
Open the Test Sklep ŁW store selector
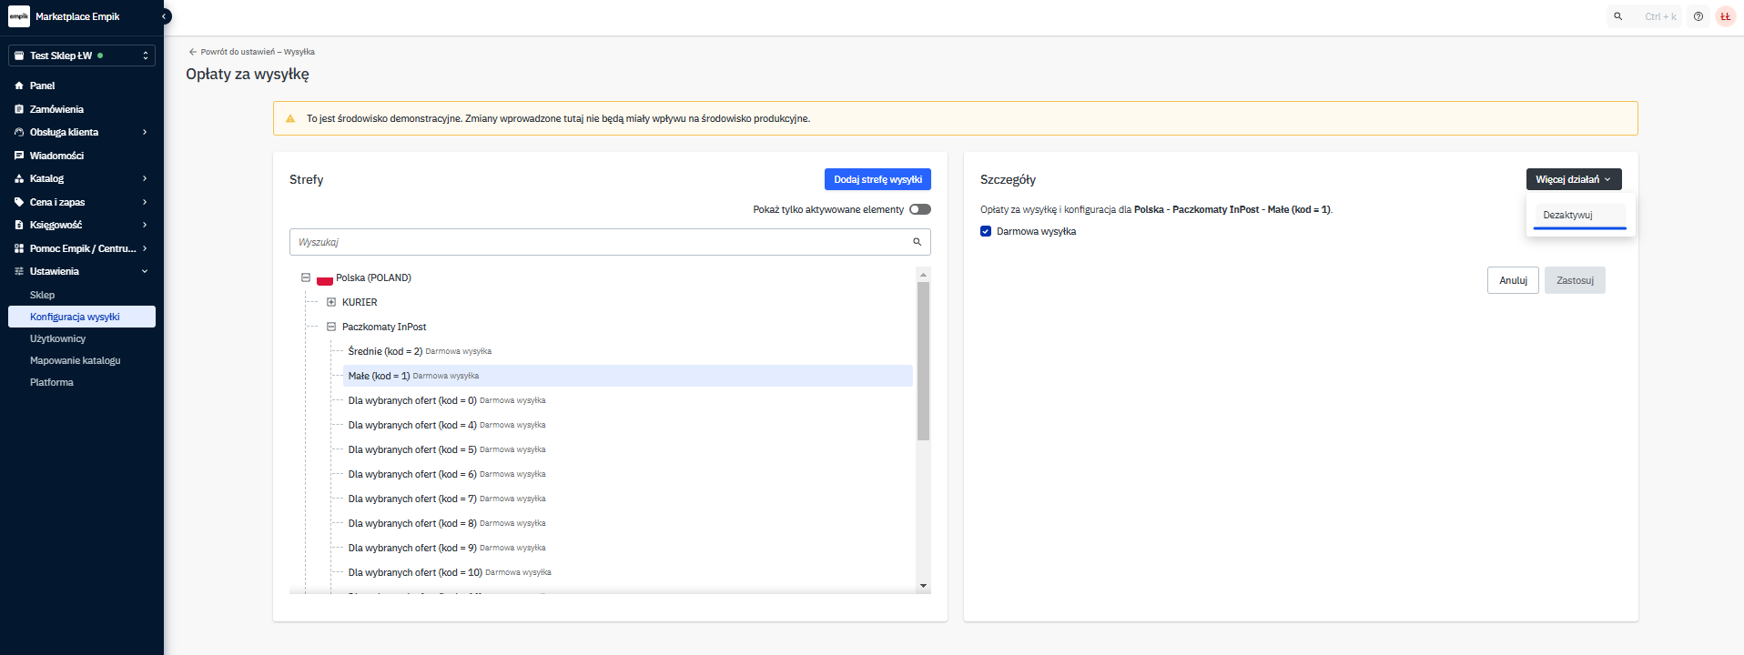[x=82, y=55]
